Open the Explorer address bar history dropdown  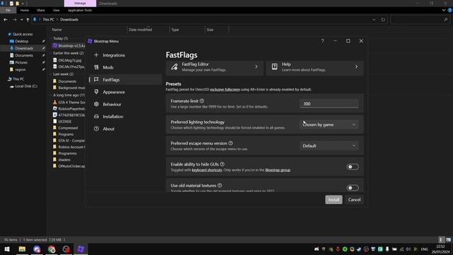click(x=374, y=20)
